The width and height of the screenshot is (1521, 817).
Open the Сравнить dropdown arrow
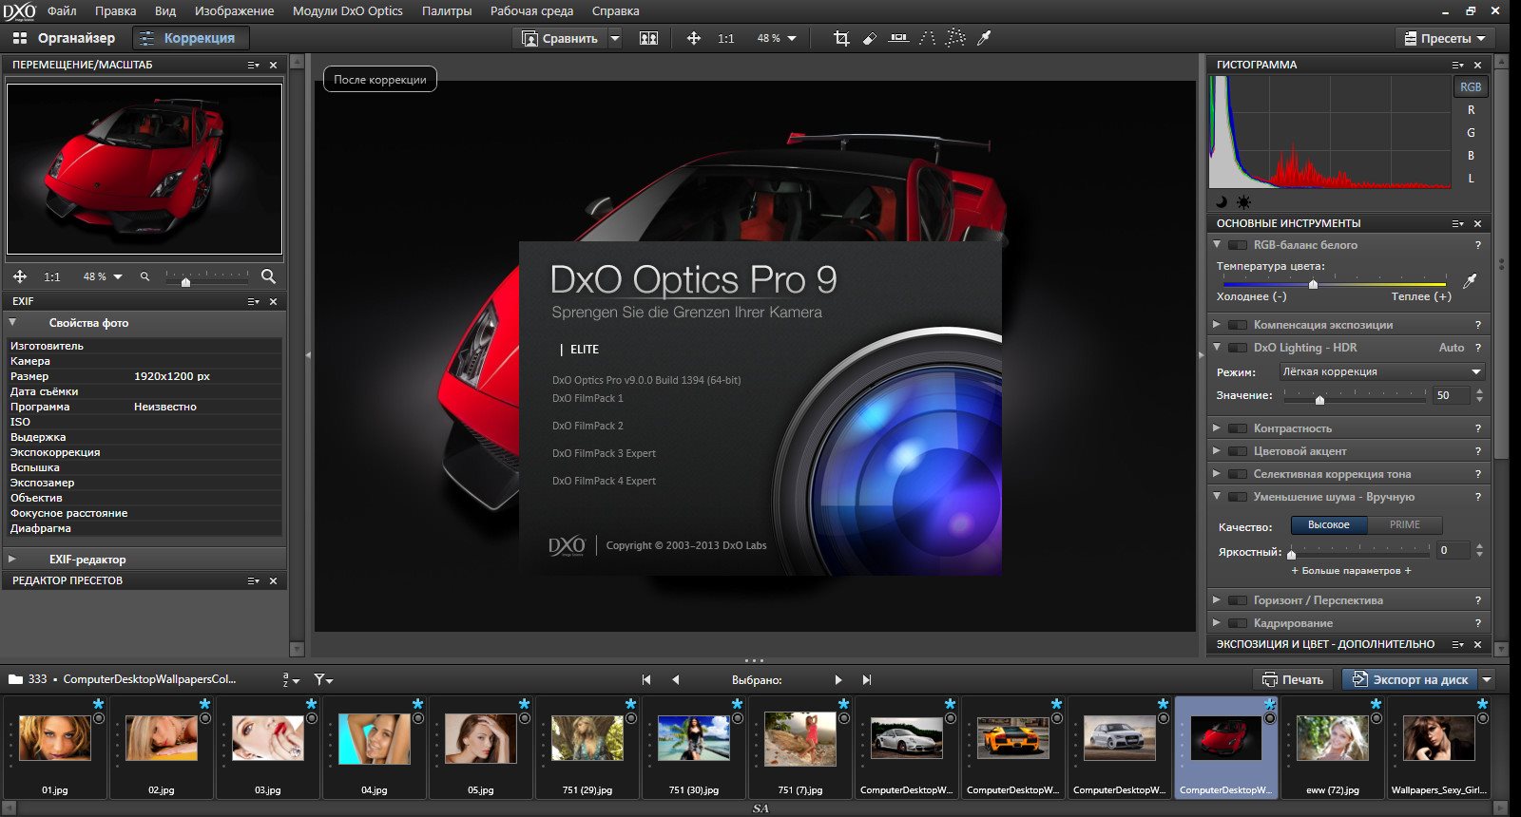tap(615, 38)
